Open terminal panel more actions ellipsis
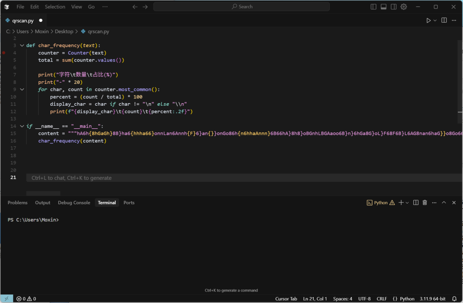This screenshot has height=303, width=463. point(434,203)
